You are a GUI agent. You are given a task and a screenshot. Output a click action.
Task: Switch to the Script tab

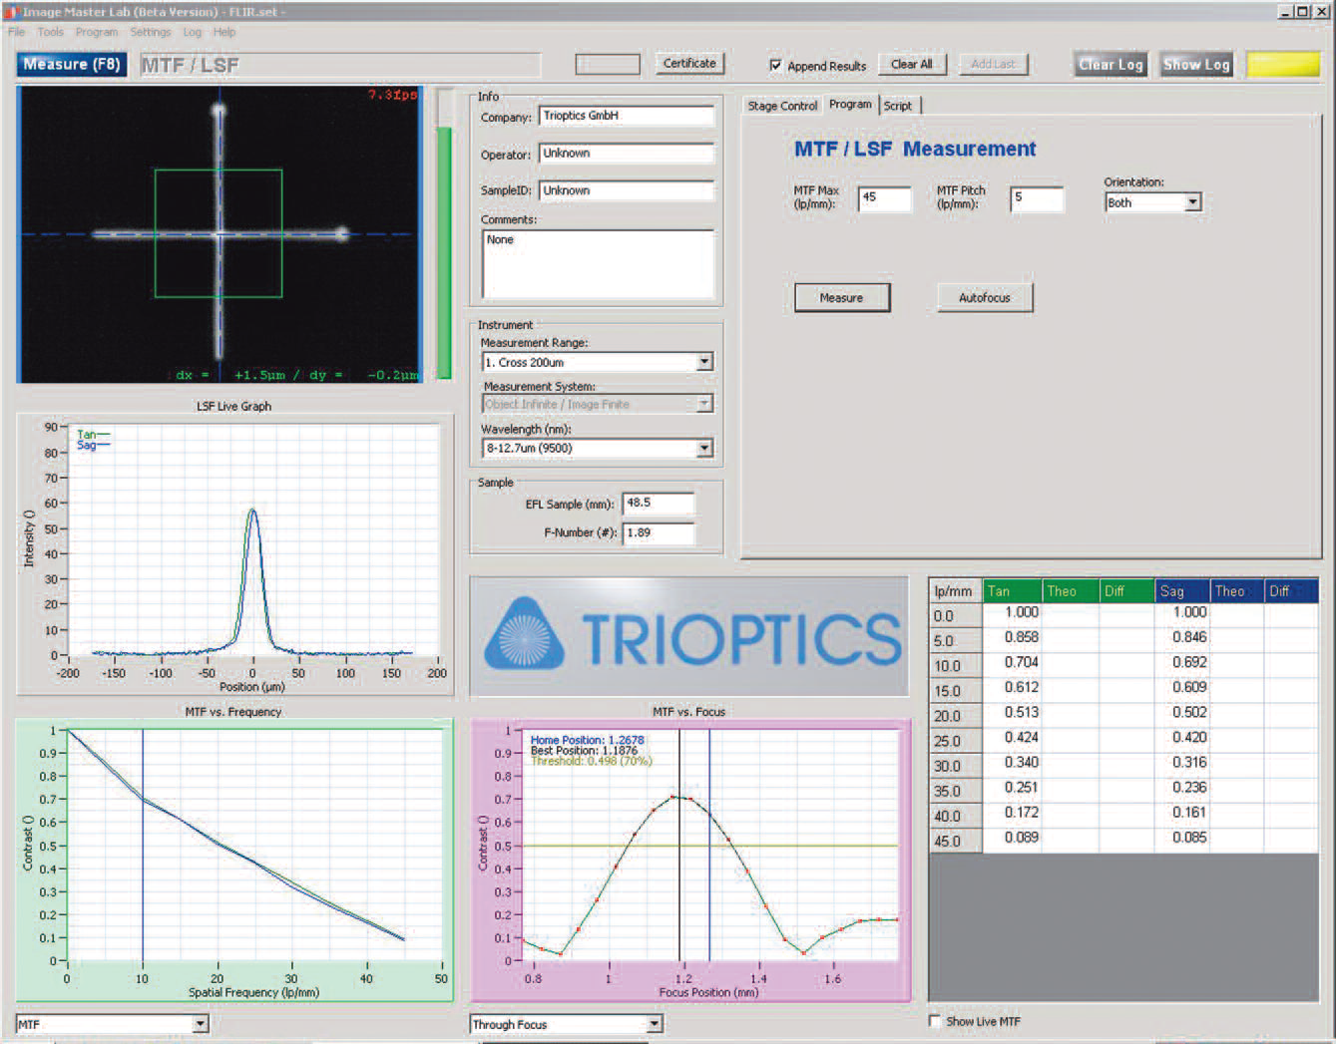pyautogui.click(x=898, y=106)
